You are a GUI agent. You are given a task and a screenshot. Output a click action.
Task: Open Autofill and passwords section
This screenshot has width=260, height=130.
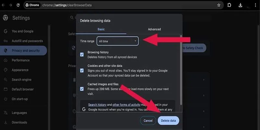(x=27, y=41)
